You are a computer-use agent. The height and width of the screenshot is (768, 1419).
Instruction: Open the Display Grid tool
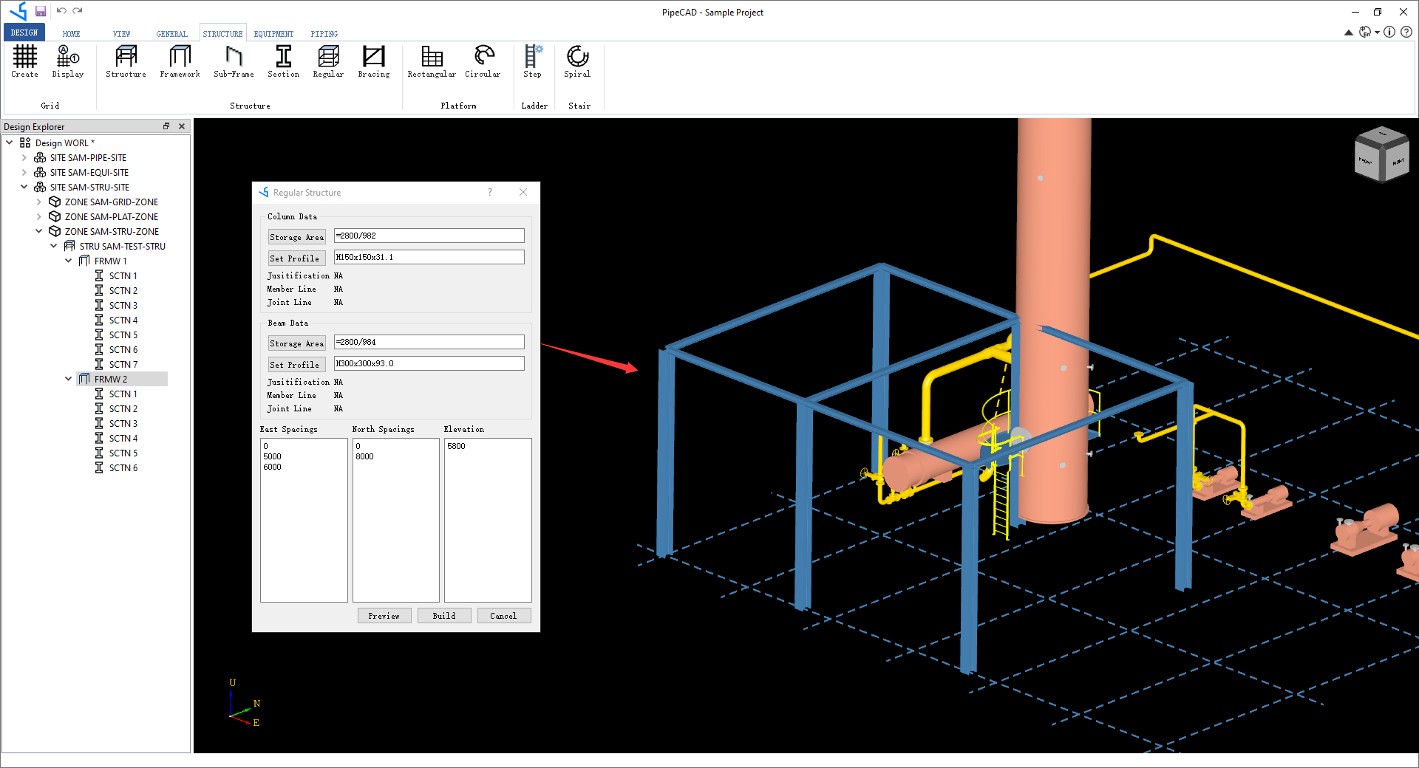click(67, 63)
